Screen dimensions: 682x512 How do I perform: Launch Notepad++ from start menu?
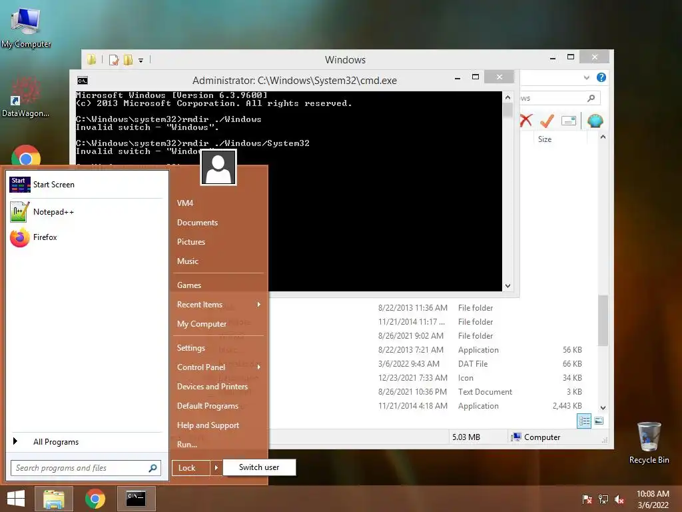point(86,212)
